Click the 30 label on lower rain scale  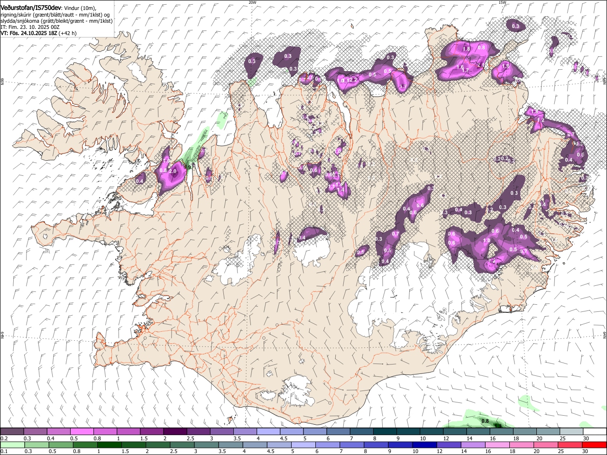coord(586,452)
